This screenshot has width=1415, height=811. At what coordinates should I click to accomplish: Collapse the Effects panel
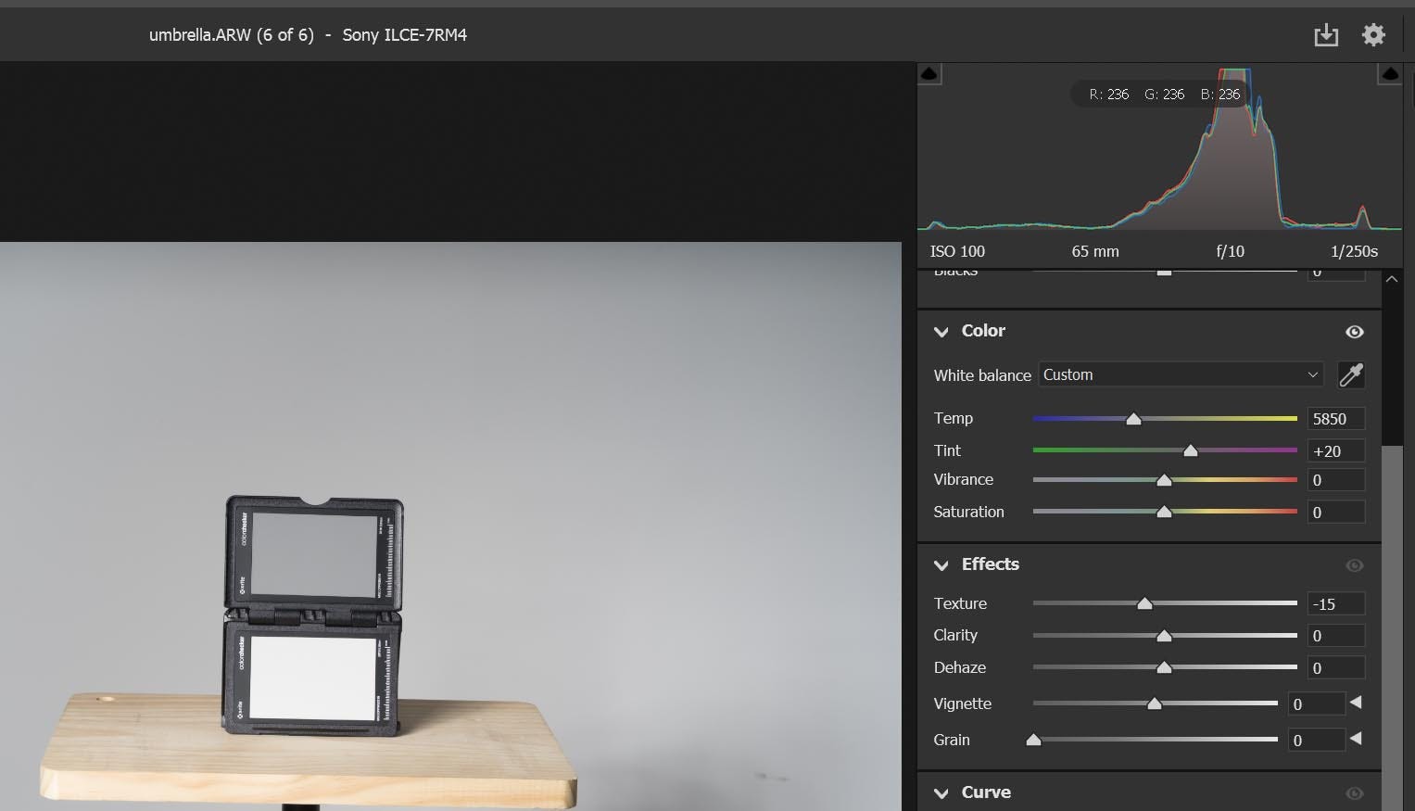941,565
